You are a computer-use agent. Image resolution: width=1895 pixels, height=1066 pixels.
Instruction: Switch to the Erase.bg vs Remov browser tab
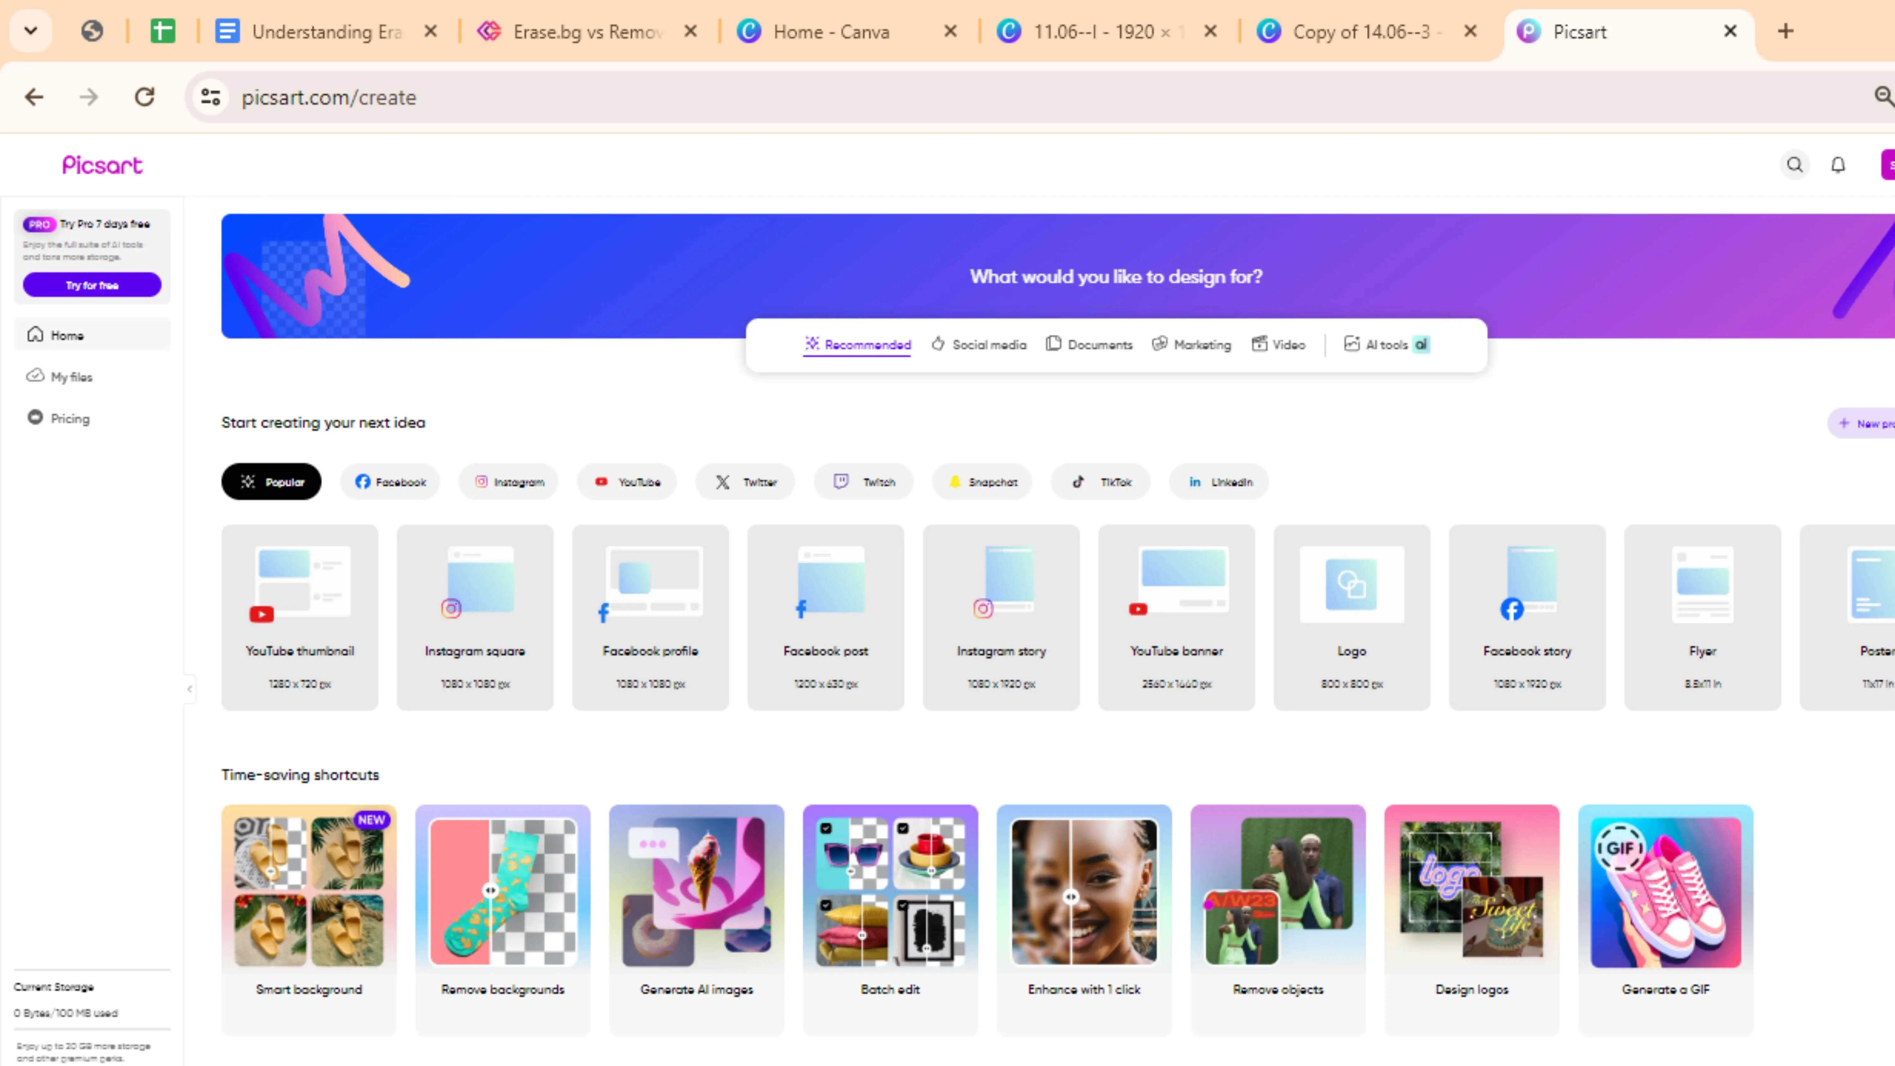587,32
